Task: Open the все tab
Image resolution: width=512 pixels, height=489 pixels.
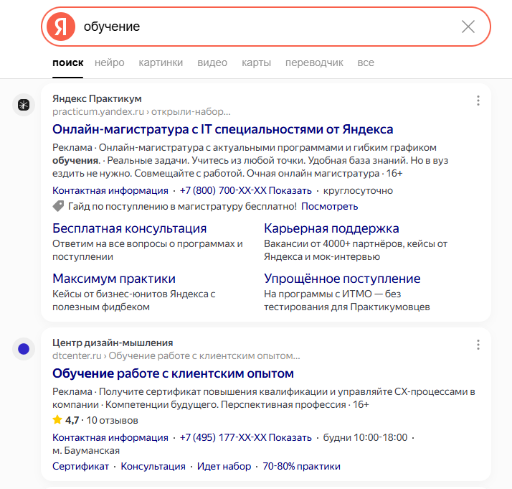Action: (366, 62)
